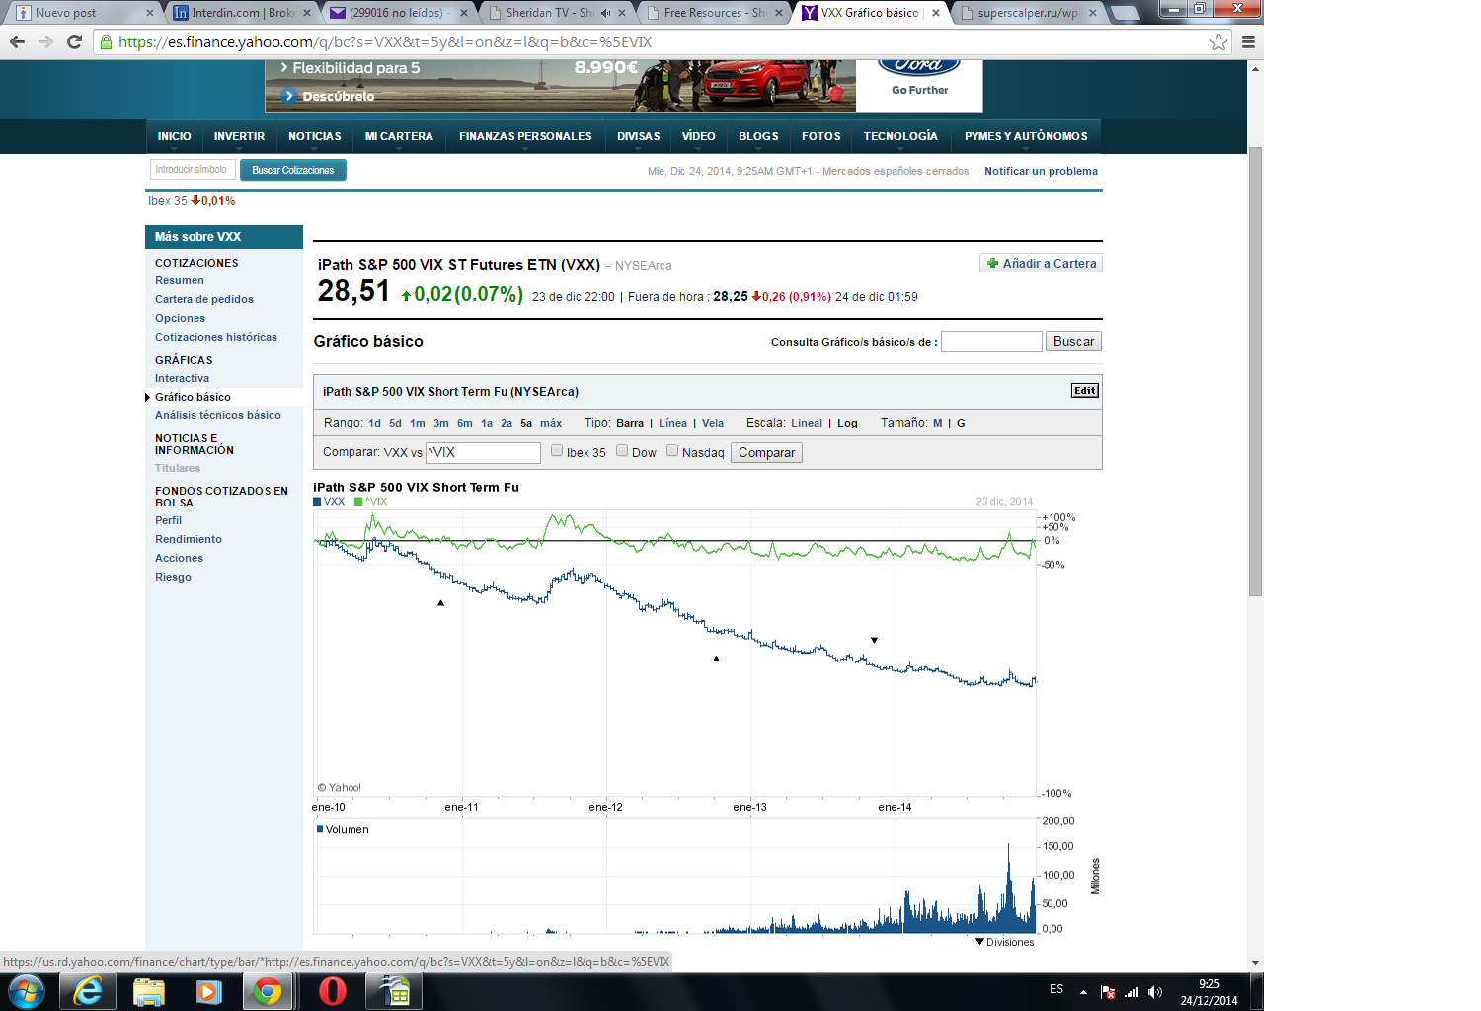1481x1011 pixels.
Task: Open File Explorer from taskbar
Action: [148, 990]
